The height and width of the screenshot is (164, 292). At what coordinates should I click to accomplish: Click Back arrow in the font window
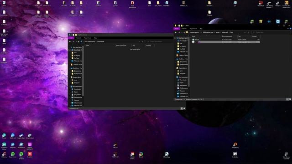pyautogui.click(x=176, y=32)
